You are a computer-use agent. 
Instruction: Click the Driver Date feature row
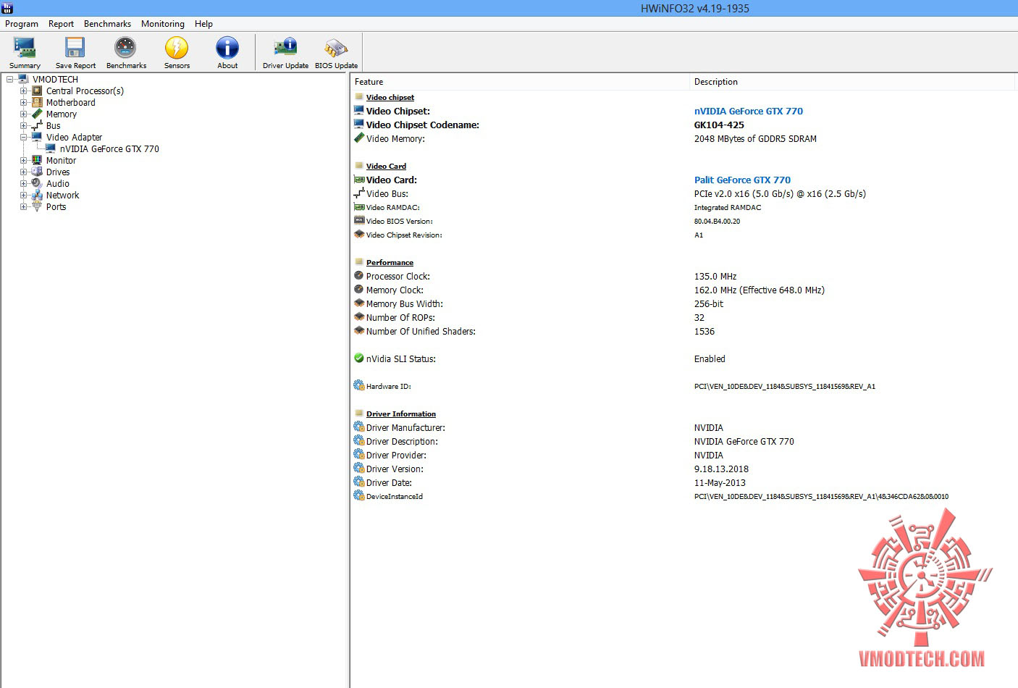(683, 482)
